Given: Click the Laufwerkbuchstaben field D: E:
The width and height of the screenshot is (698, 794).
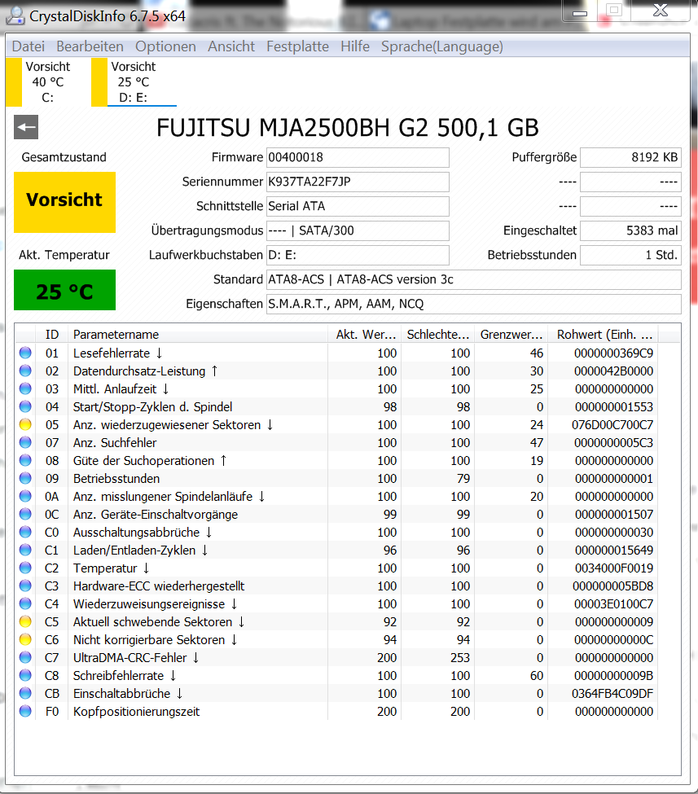Looking at the screenshot, I should tap(358, 255).
